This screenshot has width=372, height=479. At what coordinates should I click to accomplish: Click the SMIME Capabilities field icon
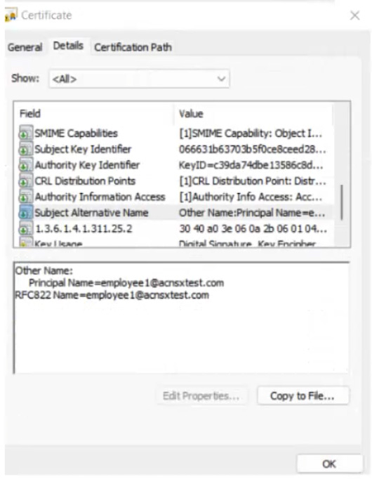tap(26, 133)
